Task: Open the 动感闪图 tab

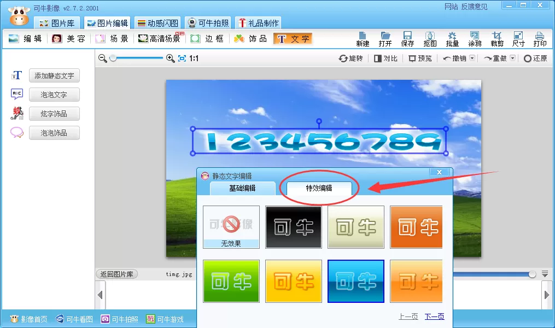Action: pos(158,24)
